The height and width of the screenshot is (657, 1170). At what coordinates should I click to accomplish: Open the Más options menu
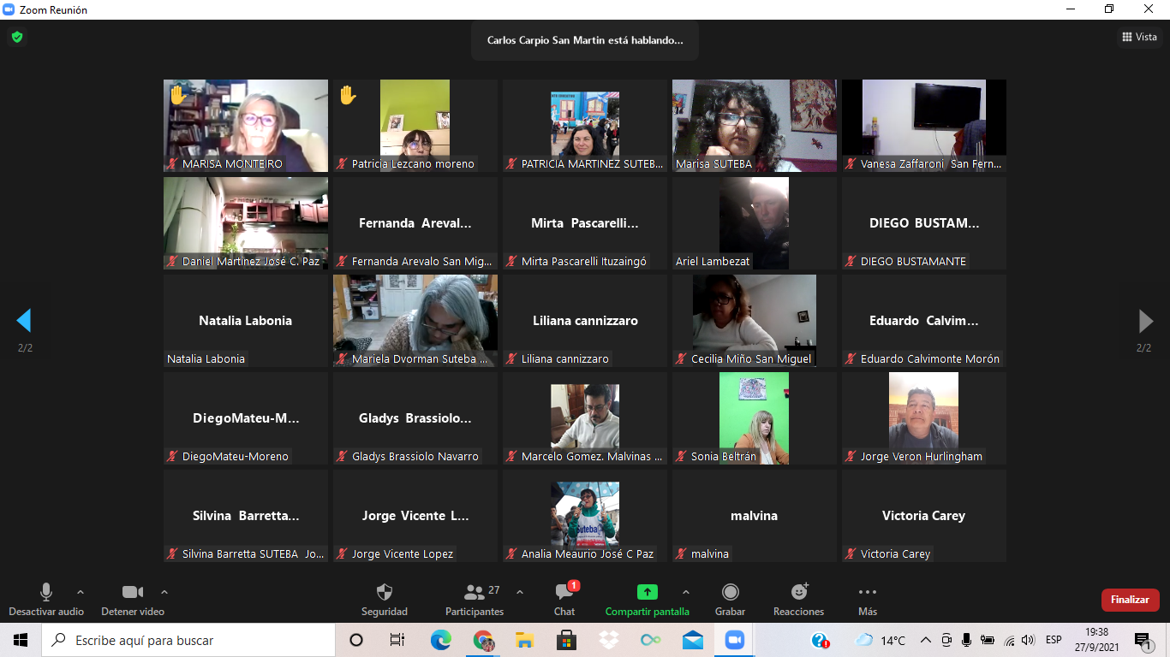[867, 593]
